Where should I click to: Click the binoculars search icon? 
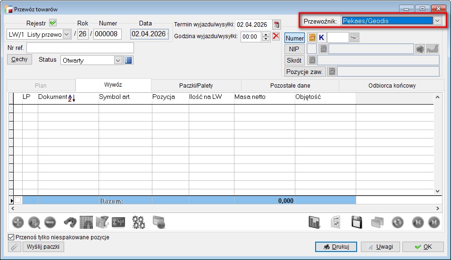[71, 222]
